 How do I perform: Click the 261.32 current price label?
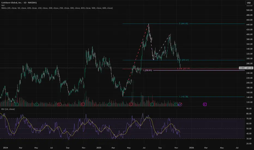pos(249,68)
